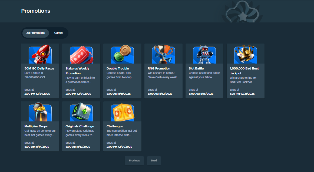Click the orange cube icon for Challenges
This screenshot has height=172, width=314.
point(122,113)
